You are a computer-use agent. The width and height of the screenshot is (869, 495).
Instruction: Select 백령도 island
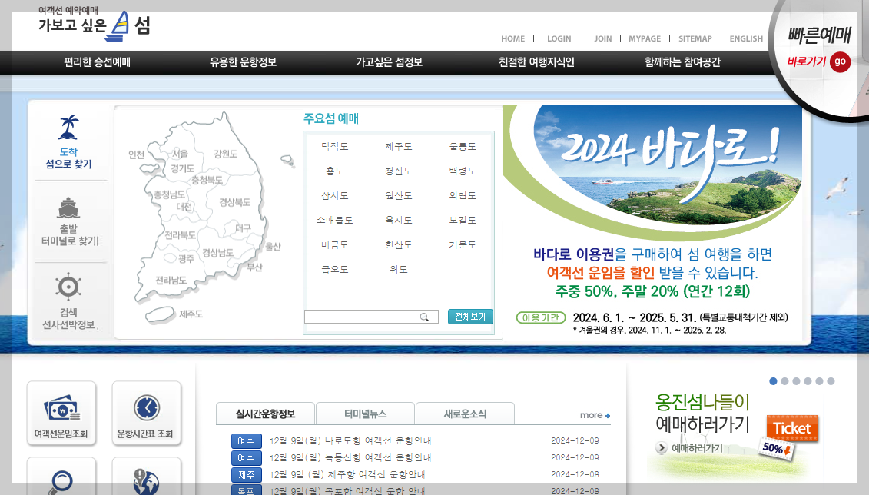463,171
